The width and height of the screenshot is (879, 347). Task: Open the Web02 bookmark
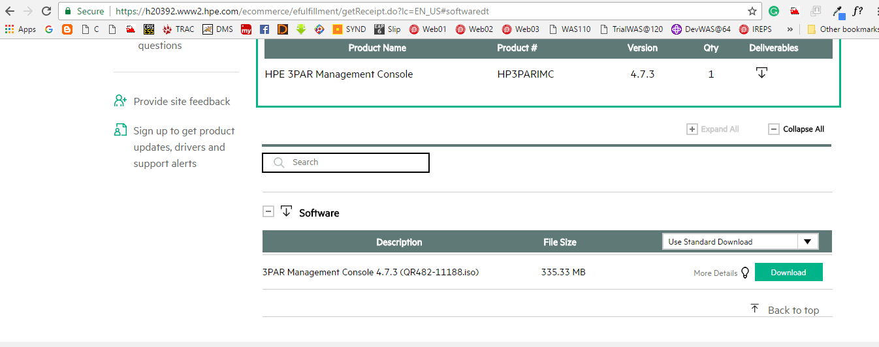tap(474, 29)
